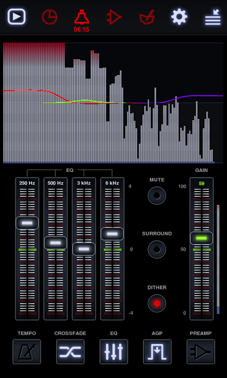Viewport: 227px width, 378px height.
Task: Click the green Gain slider handle
Action: [x=201, y=238]
